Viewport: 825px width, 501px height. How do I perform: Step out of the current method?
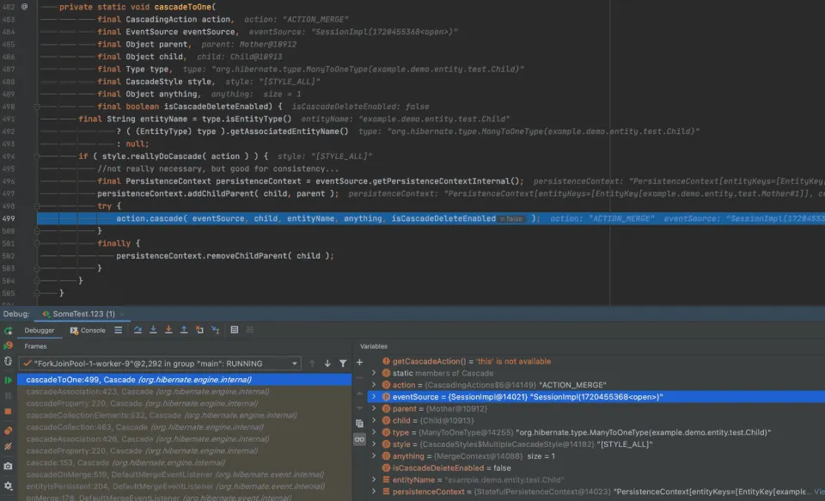point(184,330)
